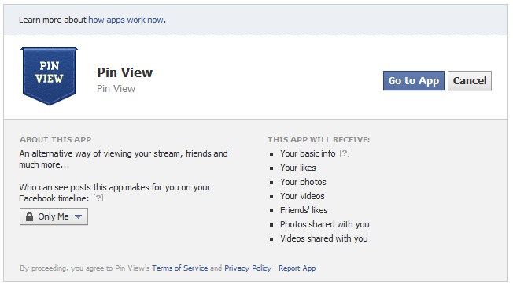Report App via footer link

(297, 268)
